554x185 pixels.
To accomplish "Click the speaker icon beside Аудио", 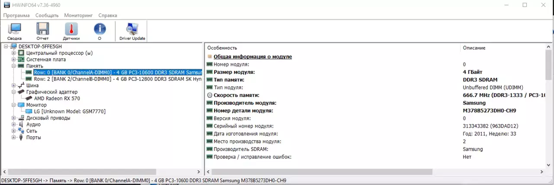I will [x=21, y=124].
